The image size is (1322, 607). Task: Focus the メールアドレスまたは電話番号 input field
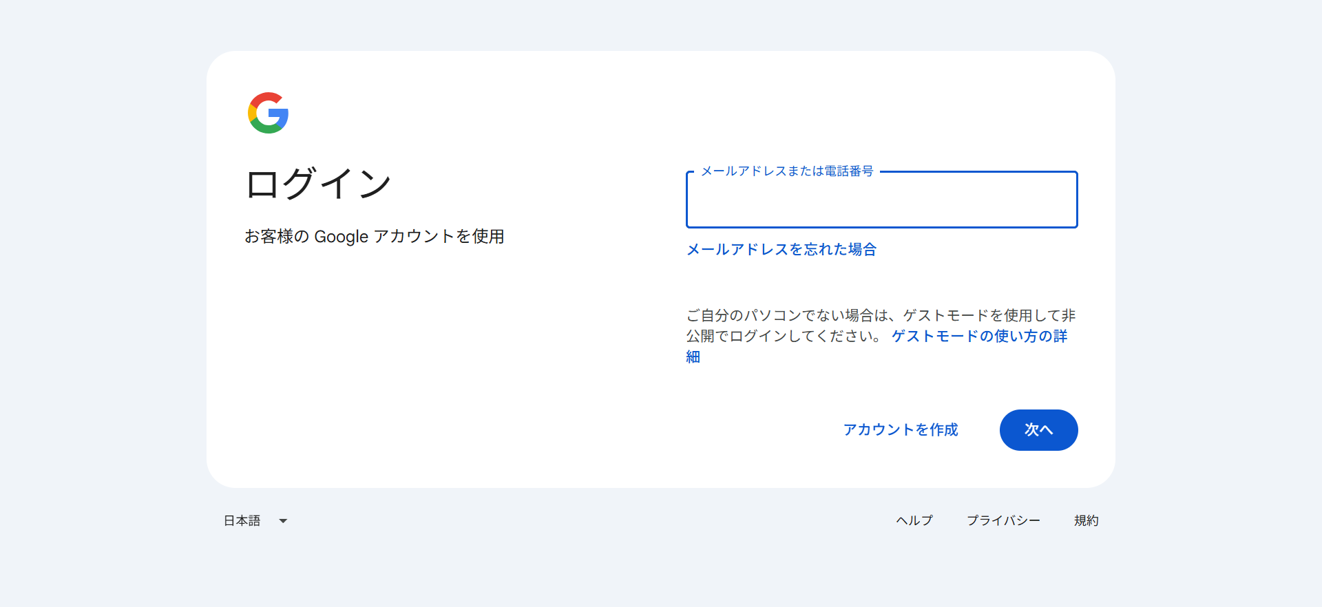pos(881,200)
